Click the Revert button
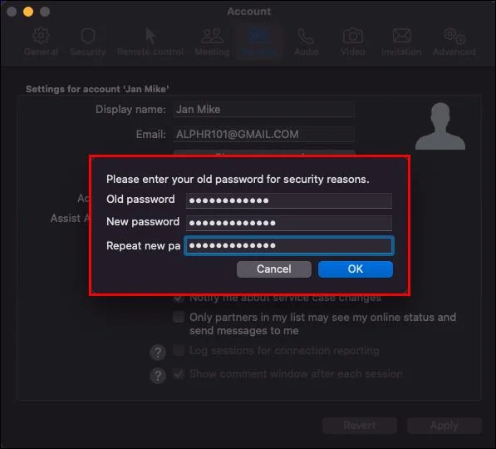Screen dimensions: 496x449 click(x=360, y=426)
